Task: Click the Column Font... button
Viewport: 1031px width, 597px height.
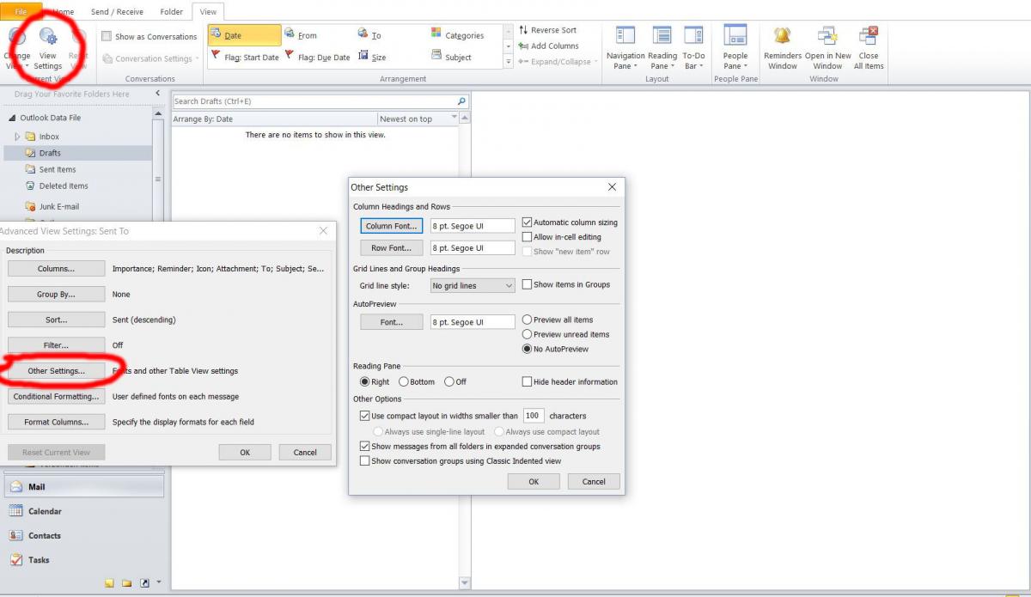Action: pos(392,226)
